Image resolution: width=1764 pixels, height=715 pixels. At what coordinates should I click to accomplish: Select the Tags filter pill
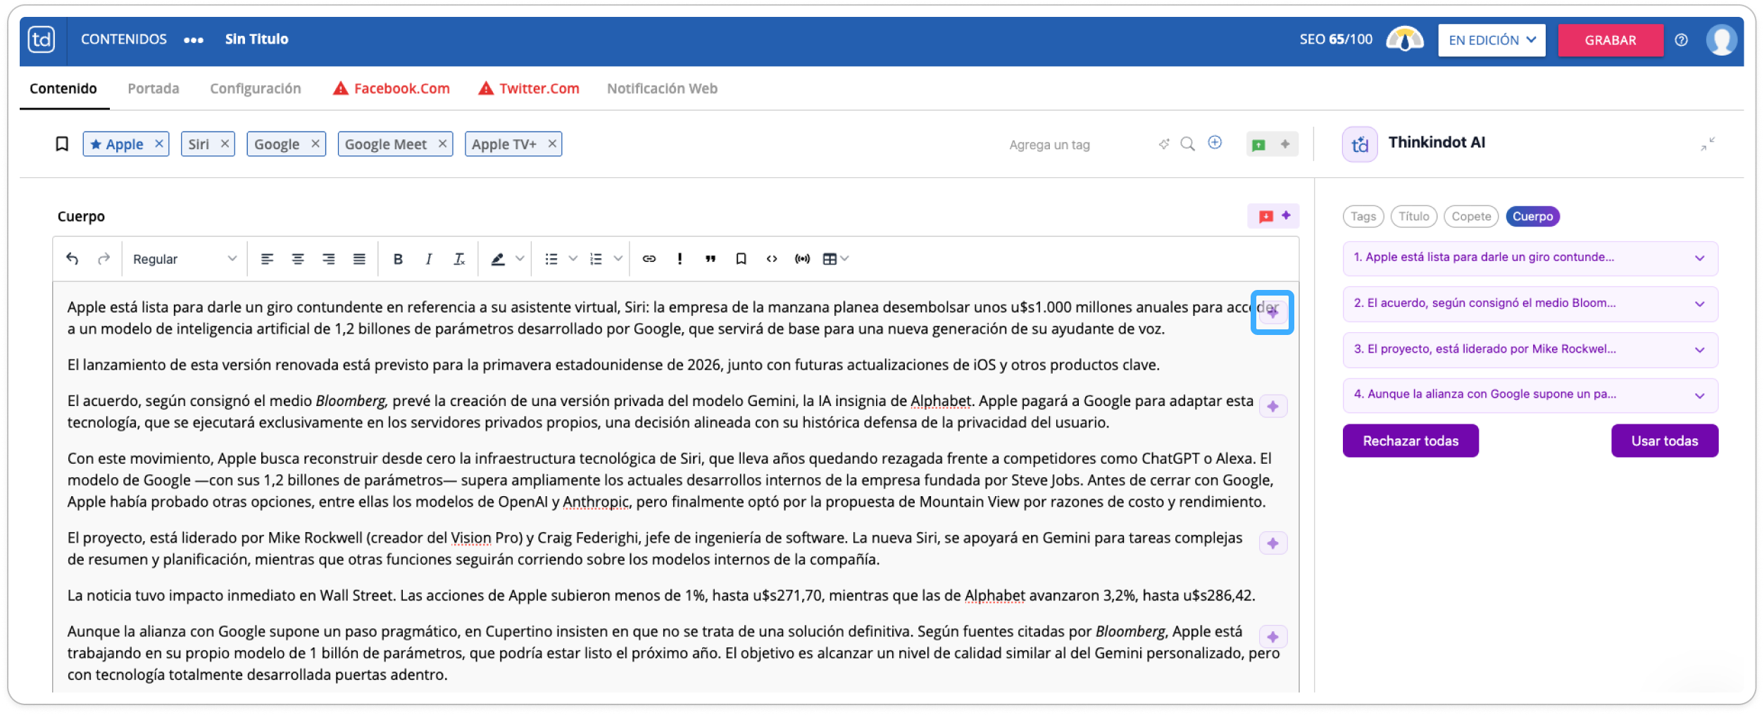pyautogui.click(x=1363, y=217)
